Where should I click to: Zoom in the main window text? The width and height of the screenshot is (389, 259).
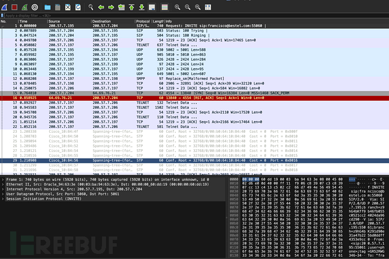(178, 7)
